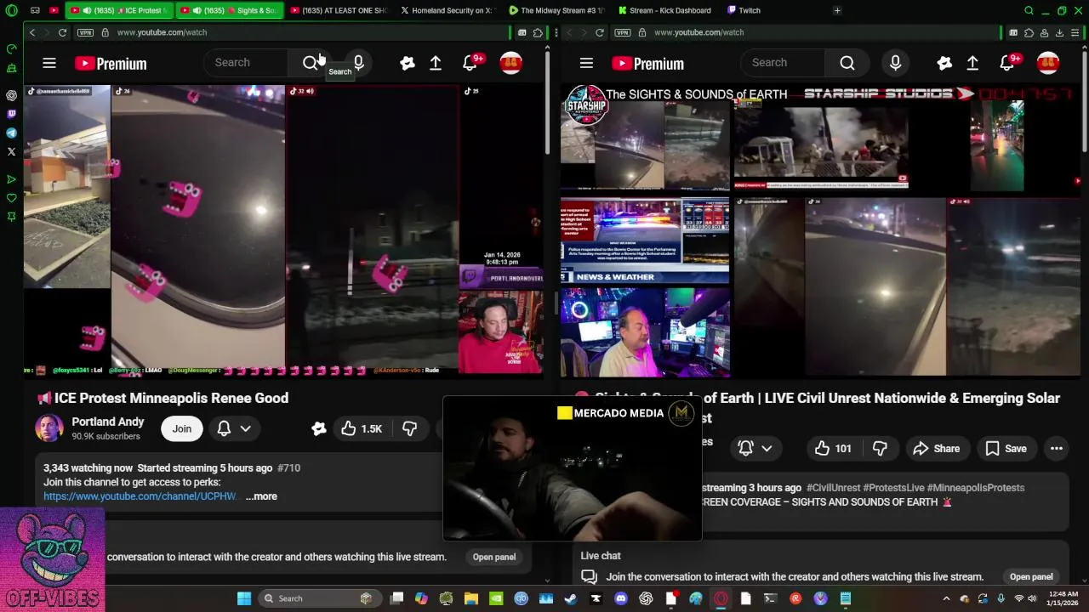This screenshot has width=1089, height=612.
Task: Click right YouTube search input field
Action: [x=783, y=63]
